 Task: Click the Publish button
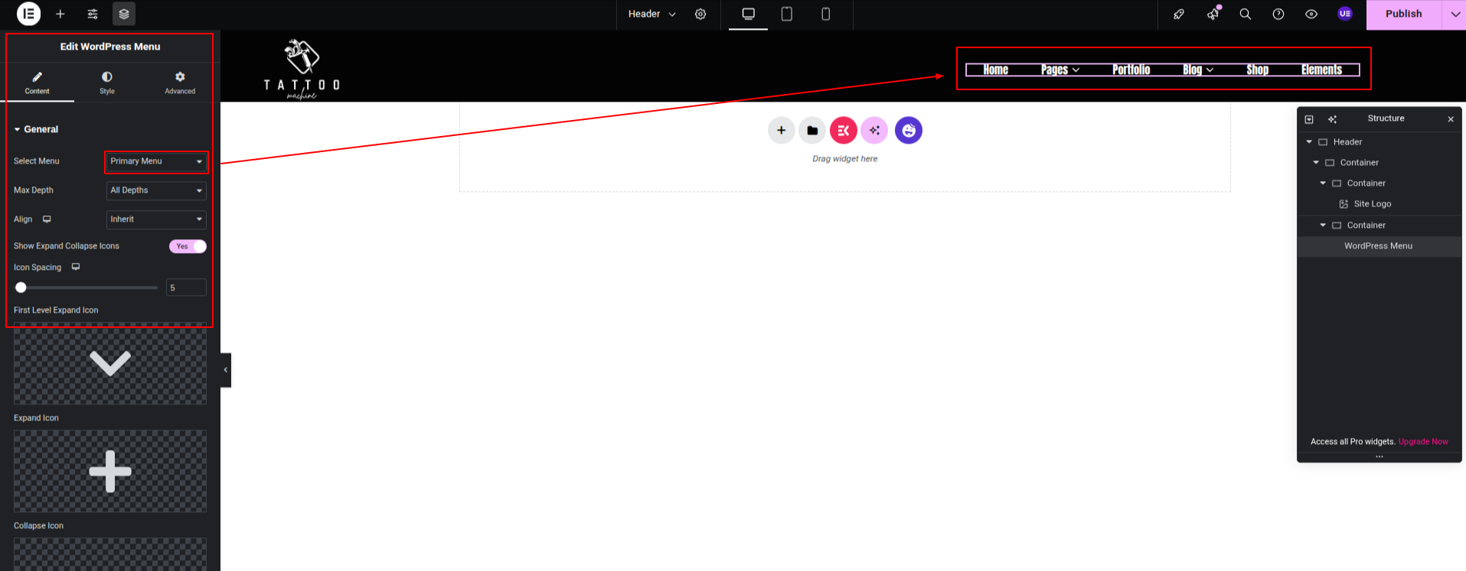coord(1403,14)
